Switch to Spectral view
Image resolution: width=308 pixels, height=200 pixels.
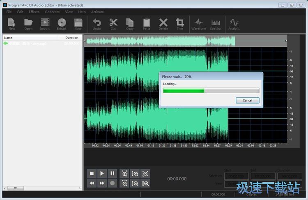click(x=216, y=24)
